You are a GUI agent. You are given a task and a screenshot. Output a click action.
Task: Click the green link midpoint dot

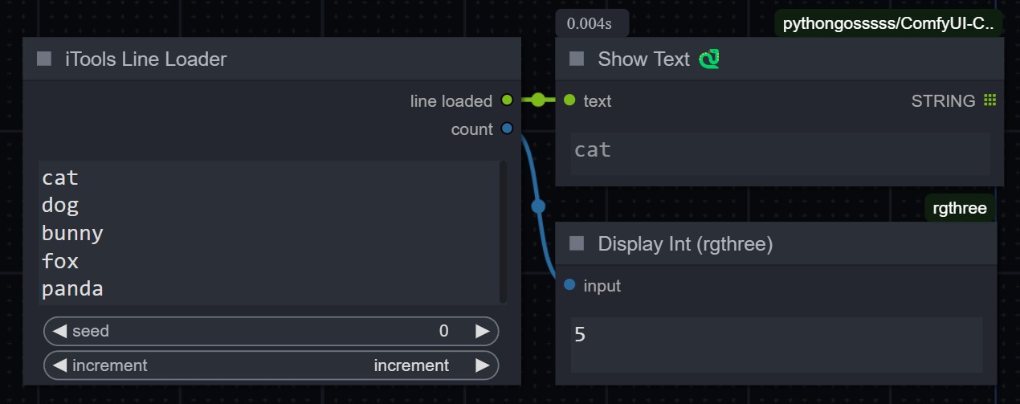pos(538,100)
